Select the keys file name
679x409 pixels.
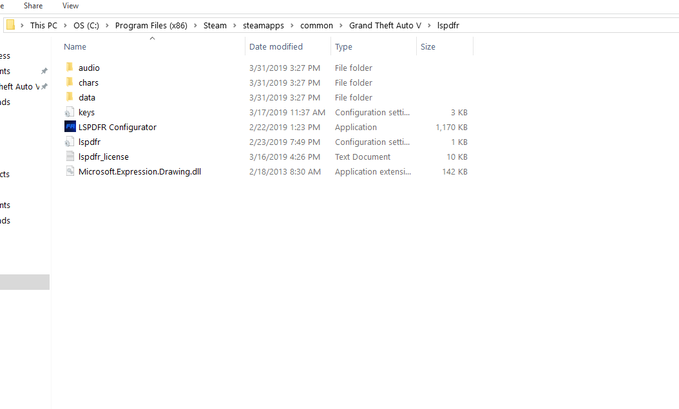click(x=86, y=113)
